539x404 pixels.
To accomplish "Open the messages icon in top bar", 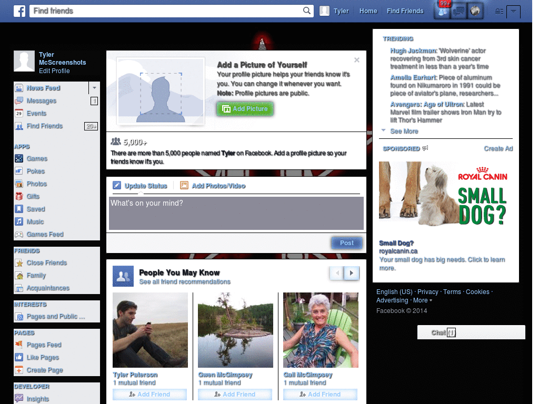I will (x=458, y=12).
